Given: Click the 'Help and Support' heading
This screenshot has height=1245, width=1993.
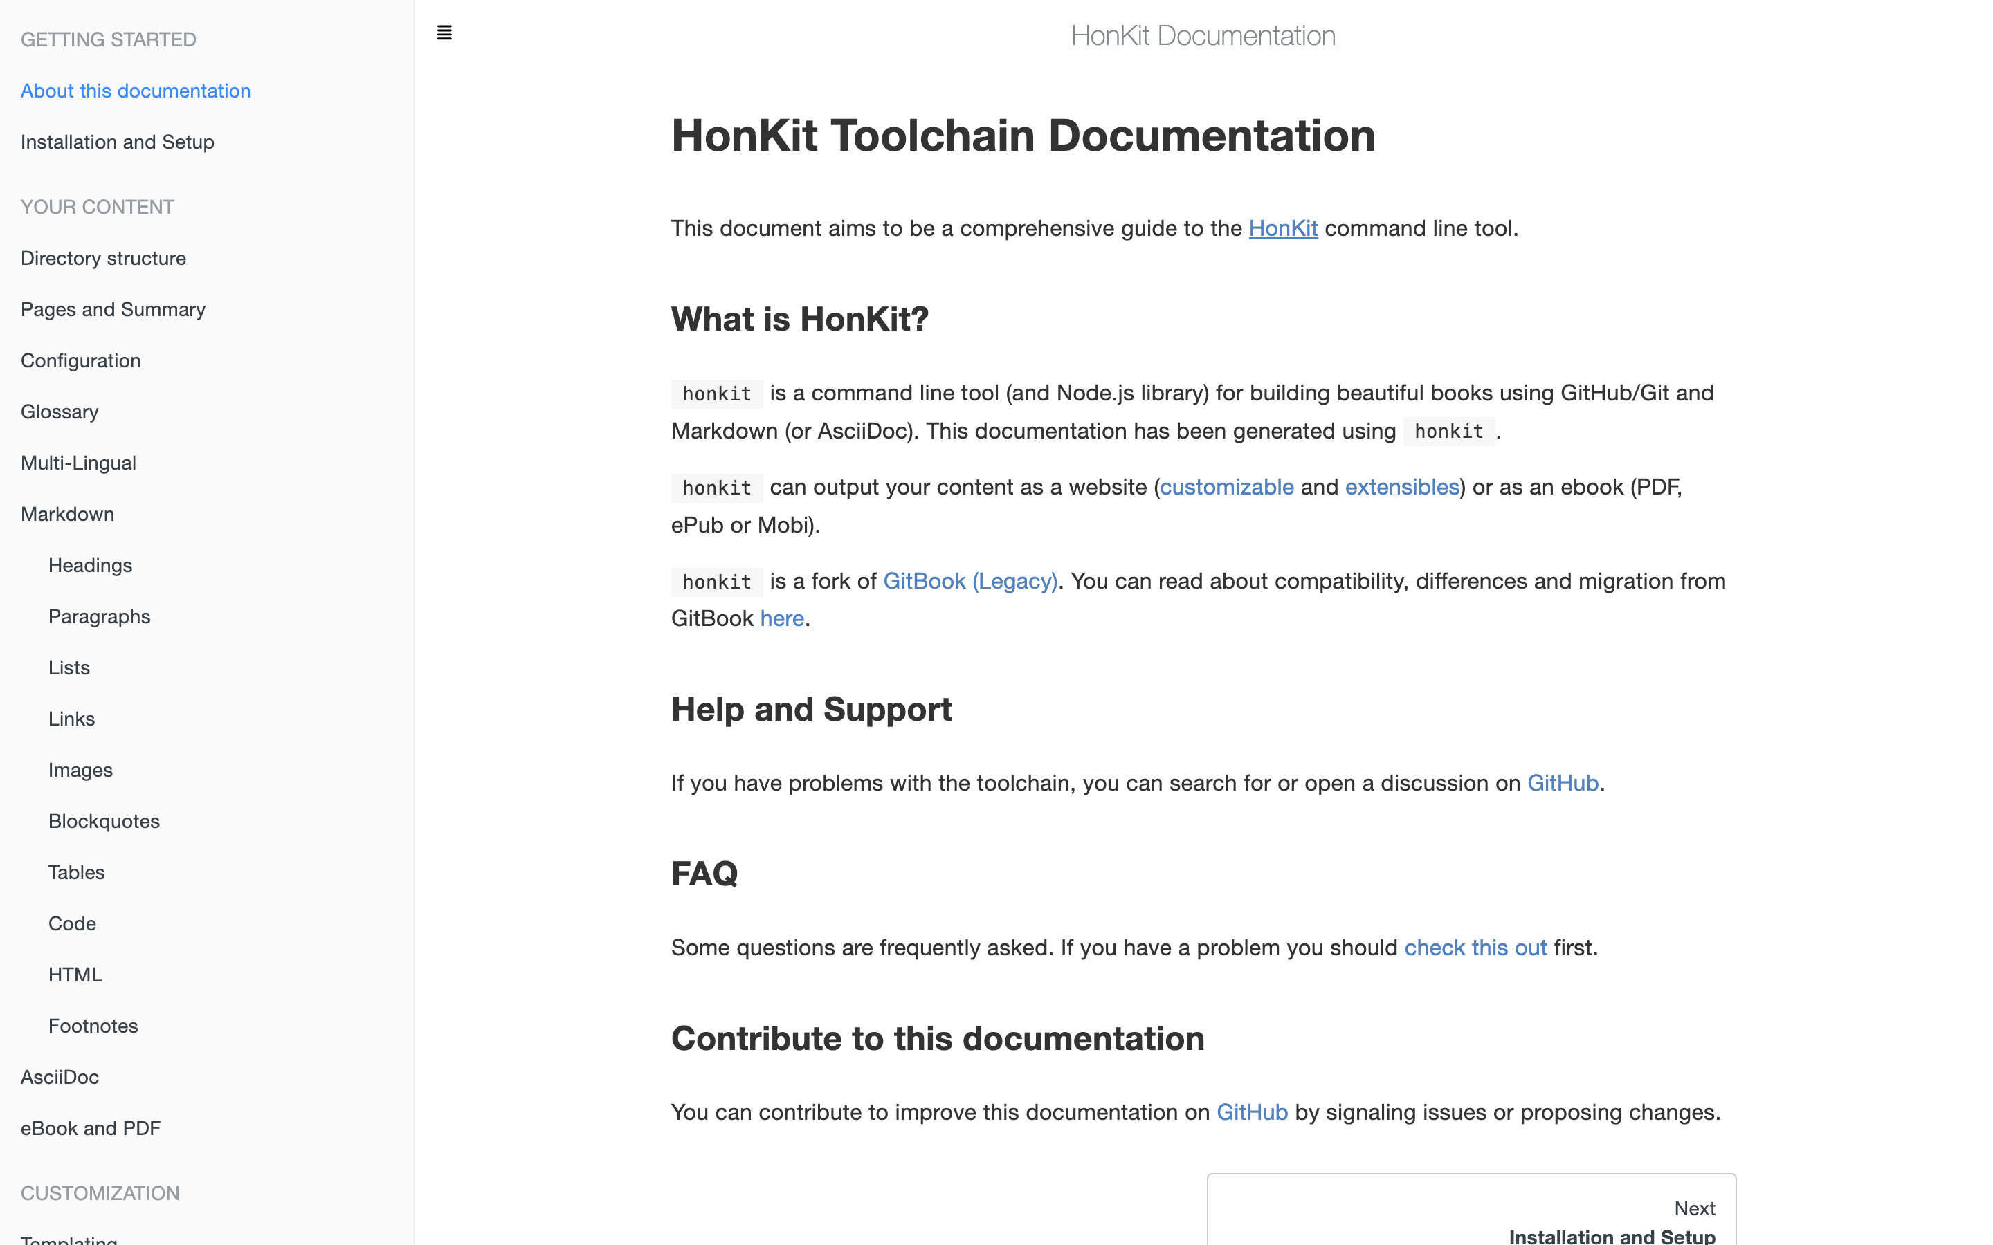Looking at the screenshot, I should 811,709.
